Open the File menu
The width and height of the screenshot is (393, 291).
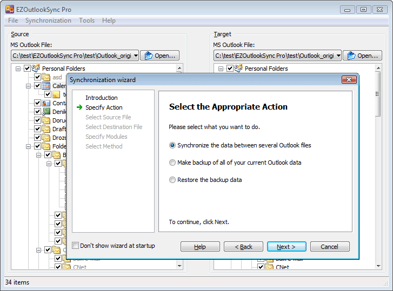[13, 21]
